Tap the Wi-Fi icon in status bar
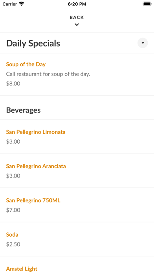Screen dimensions: 154x274 coord(22,4)
